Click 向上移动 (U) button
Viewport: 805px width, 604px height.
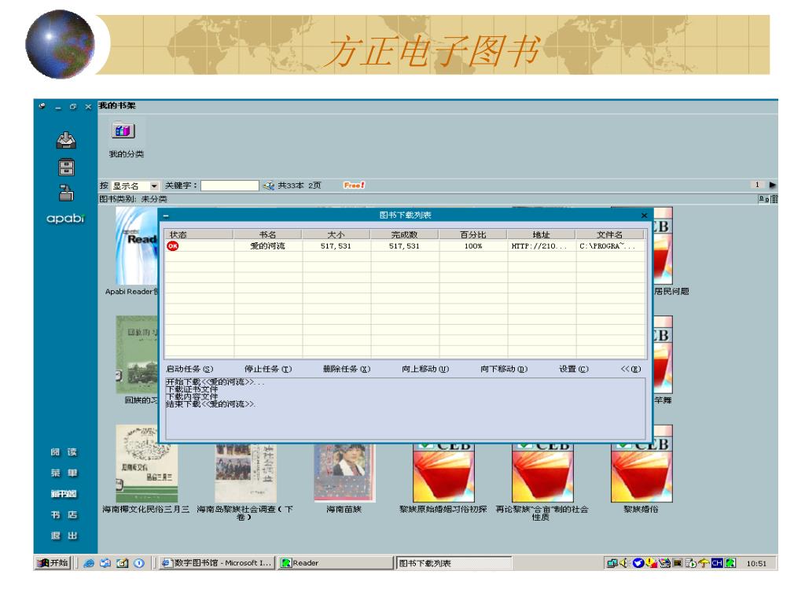click(x=425, y=369)
